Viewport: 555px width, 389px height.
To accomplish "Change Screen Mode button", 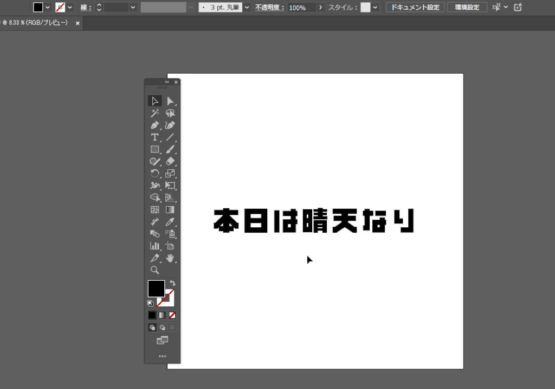I will click(162, 340).
